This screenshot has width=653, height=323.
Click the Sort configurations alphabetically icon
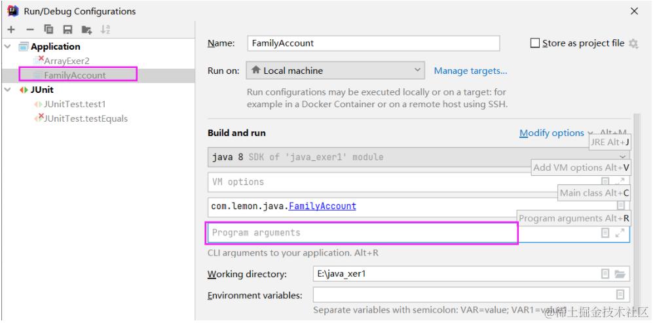[105, 29]
